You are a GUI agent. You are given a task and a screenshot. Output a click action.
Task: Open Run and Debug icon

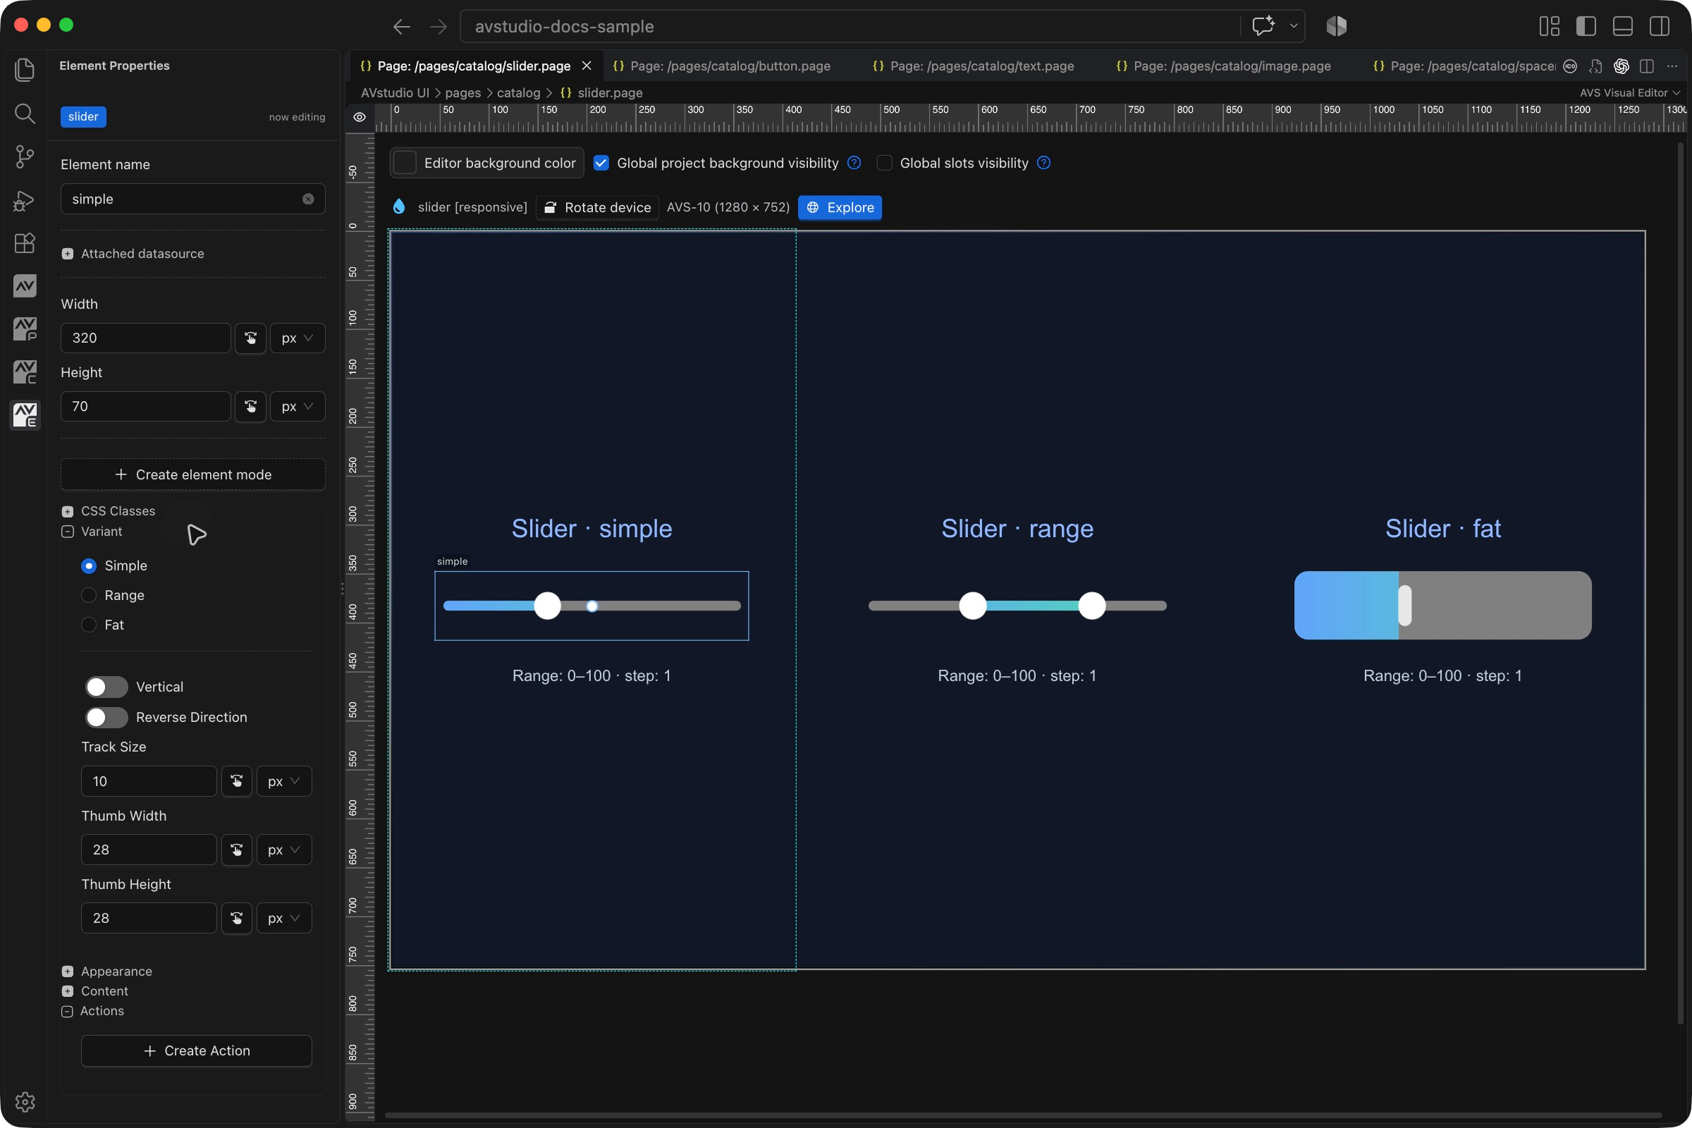tap(25, 200)
